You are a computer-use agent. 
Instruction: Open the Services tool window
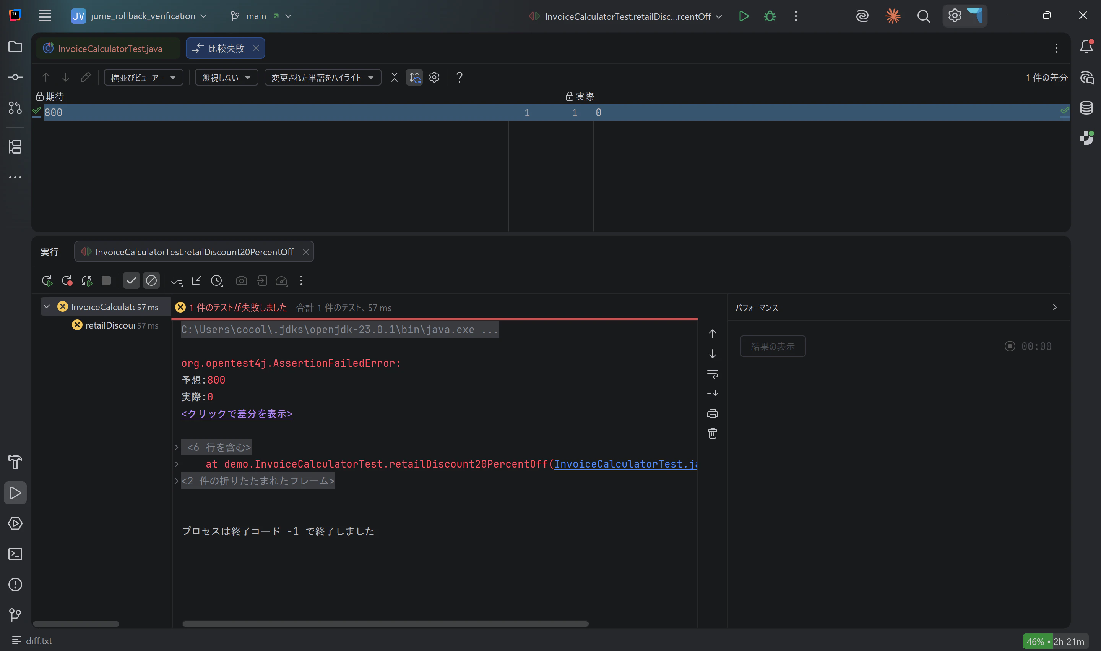tap(15, 523)
